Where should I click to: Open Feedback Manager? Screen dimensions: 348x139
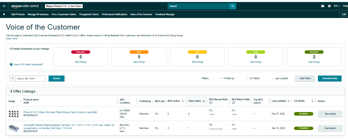click(165, 14)
